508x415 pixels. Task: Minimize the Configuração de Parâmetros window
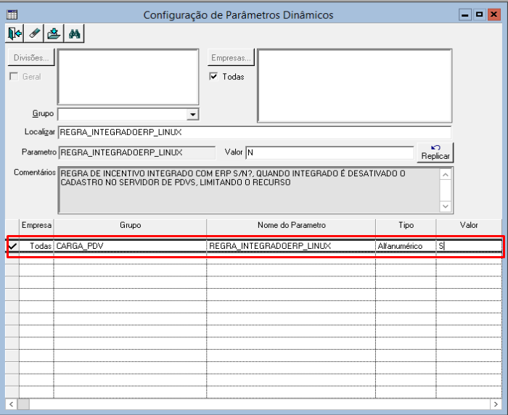465,15
